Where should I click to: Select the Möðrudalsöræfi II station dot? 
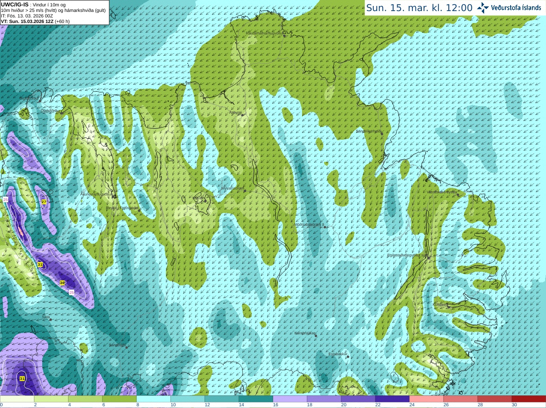coord(325,227)
